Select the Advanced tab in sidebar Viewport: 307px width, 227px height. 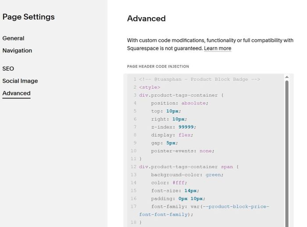(x=17, y=94)
